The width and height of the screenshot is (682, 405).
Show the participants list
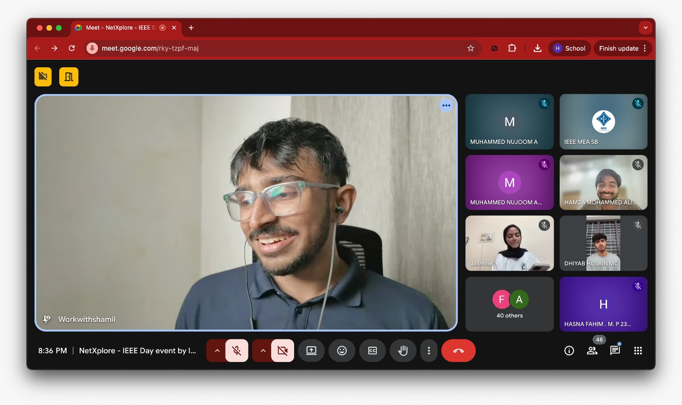tap(592, 350)
